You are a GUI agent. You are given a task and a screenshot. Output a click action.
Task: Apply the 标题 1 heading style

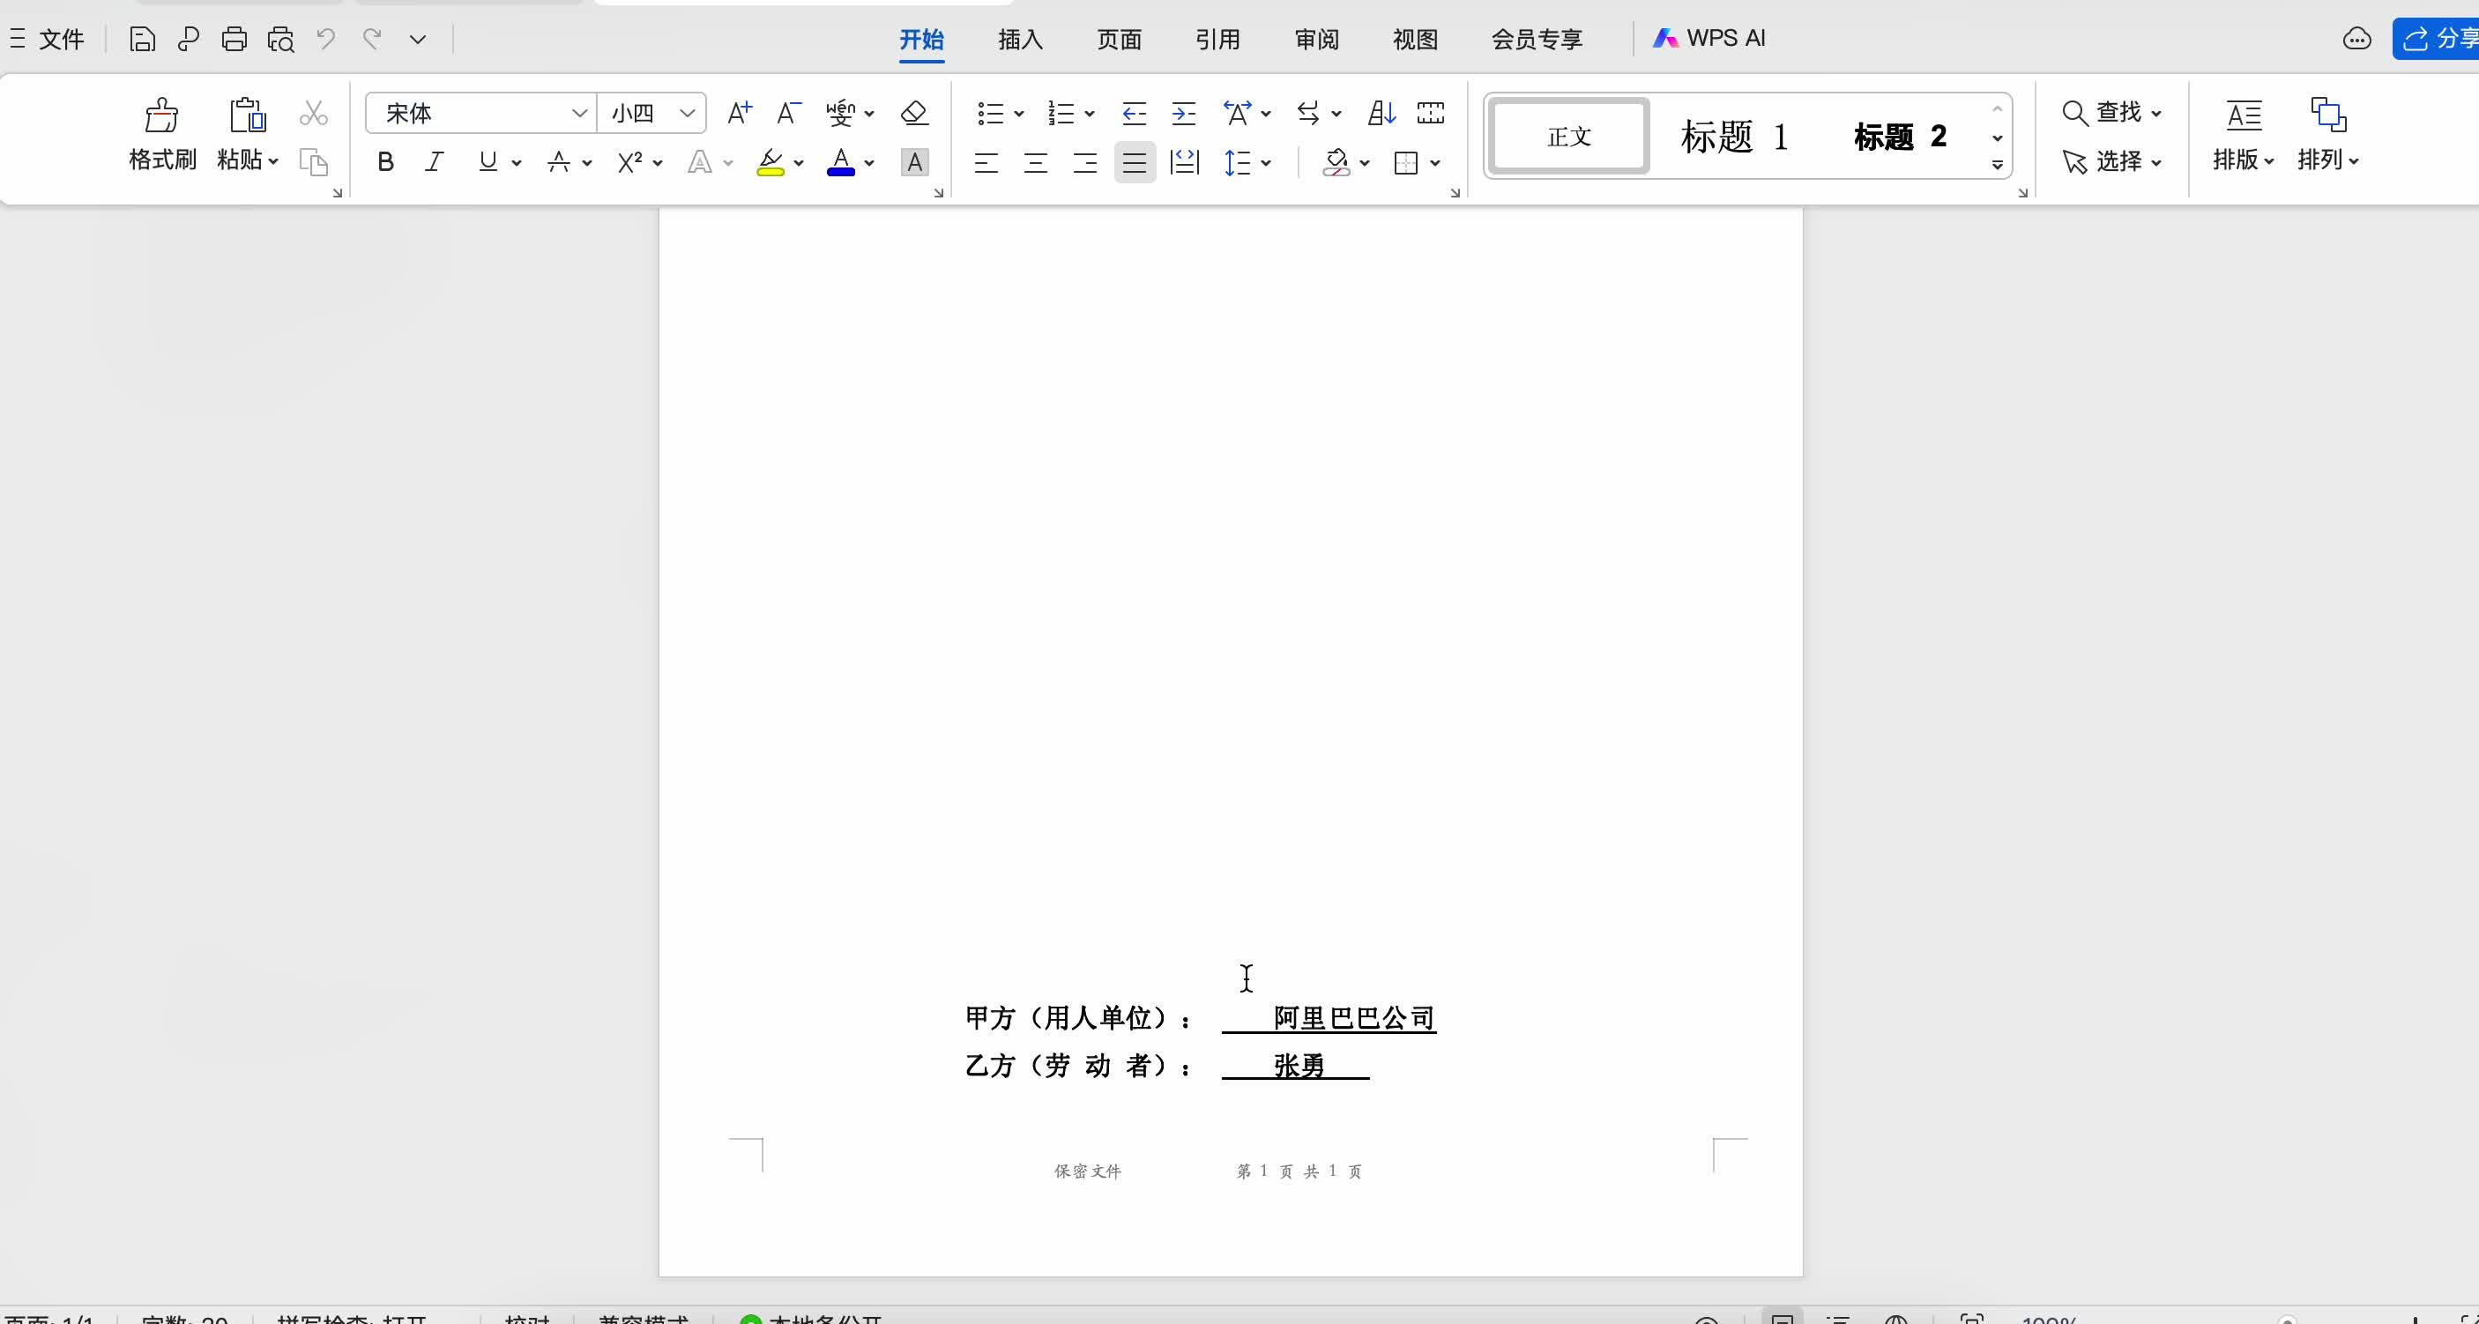coord(1734,136)
